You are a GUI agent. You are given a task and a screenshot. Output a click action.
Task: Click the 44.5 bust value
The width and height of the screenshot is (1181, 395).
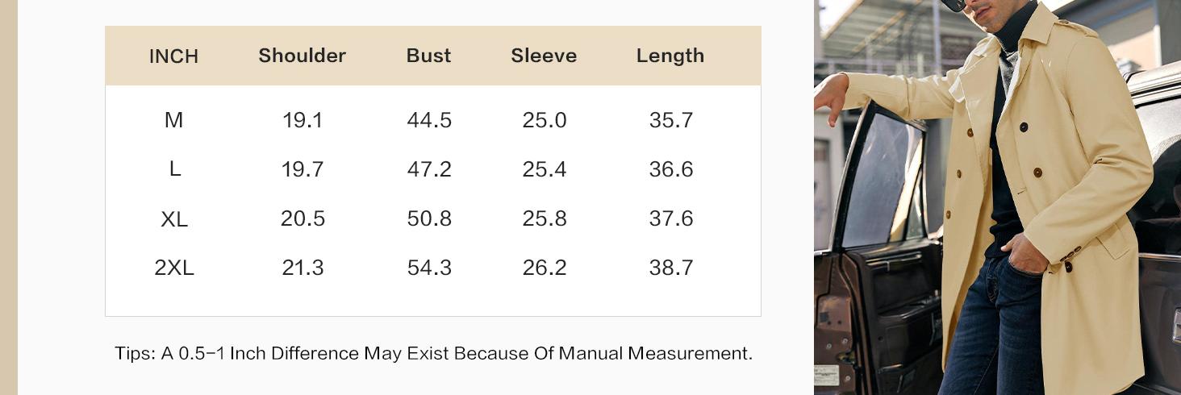click(x=429, y=120)
